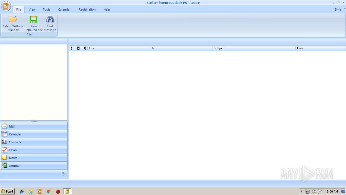Sort messages by Date column
The height and width of the screenshot is (195, 346).
click(x=321, y=48)
